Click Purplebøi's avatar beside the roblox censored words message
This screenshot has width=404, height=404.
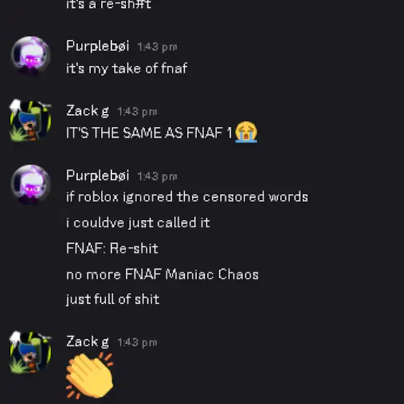pos(30,185)
